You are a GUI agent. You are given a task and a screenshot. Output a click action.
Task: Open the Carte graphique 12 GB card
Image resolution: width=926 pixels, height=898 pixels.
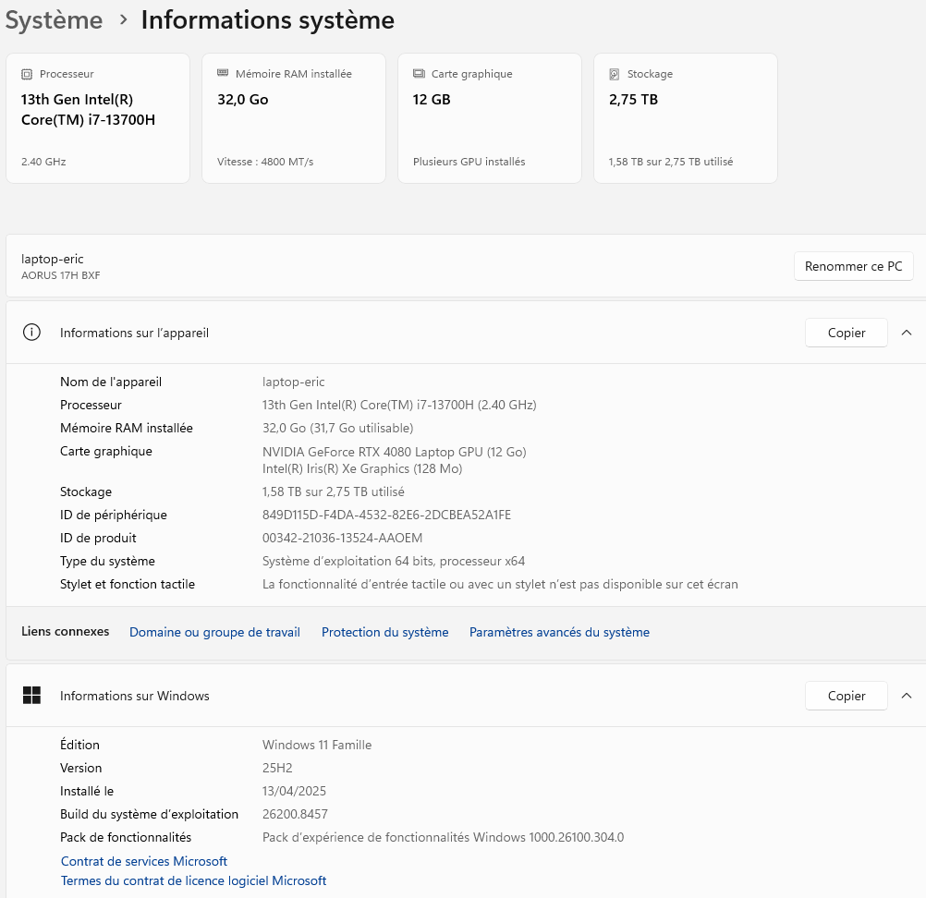(490, 118)
